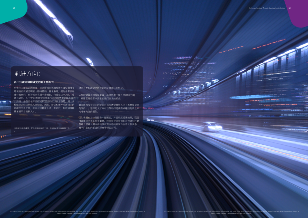Click the paragraph beginning '尽管行业面临新的挑战'

pos(45,100)
